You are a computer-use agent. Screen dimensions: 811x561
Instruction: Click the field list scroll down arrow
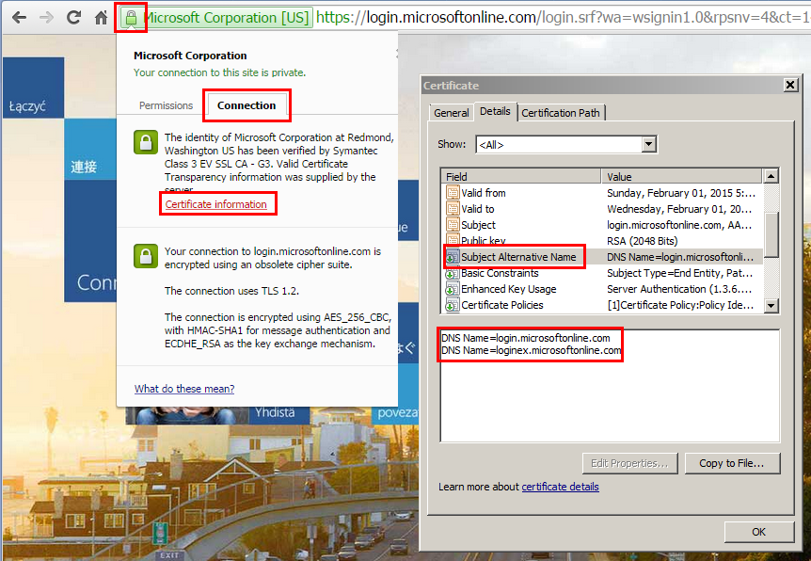pyautogui.click(x=771, y=305)
